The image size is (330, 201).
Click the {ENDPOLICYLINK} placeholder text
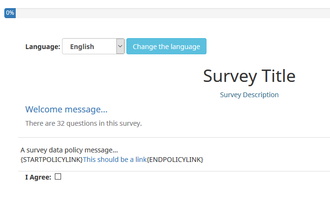pyautogui.click(x=175, y=159)
